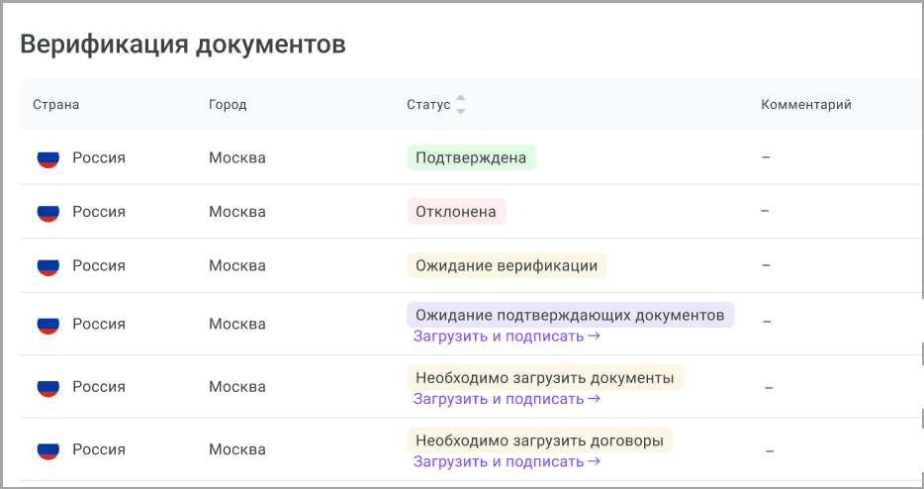Open Загрузить и подписать under Необходимо загрузить договоры

tap(507, 461)
